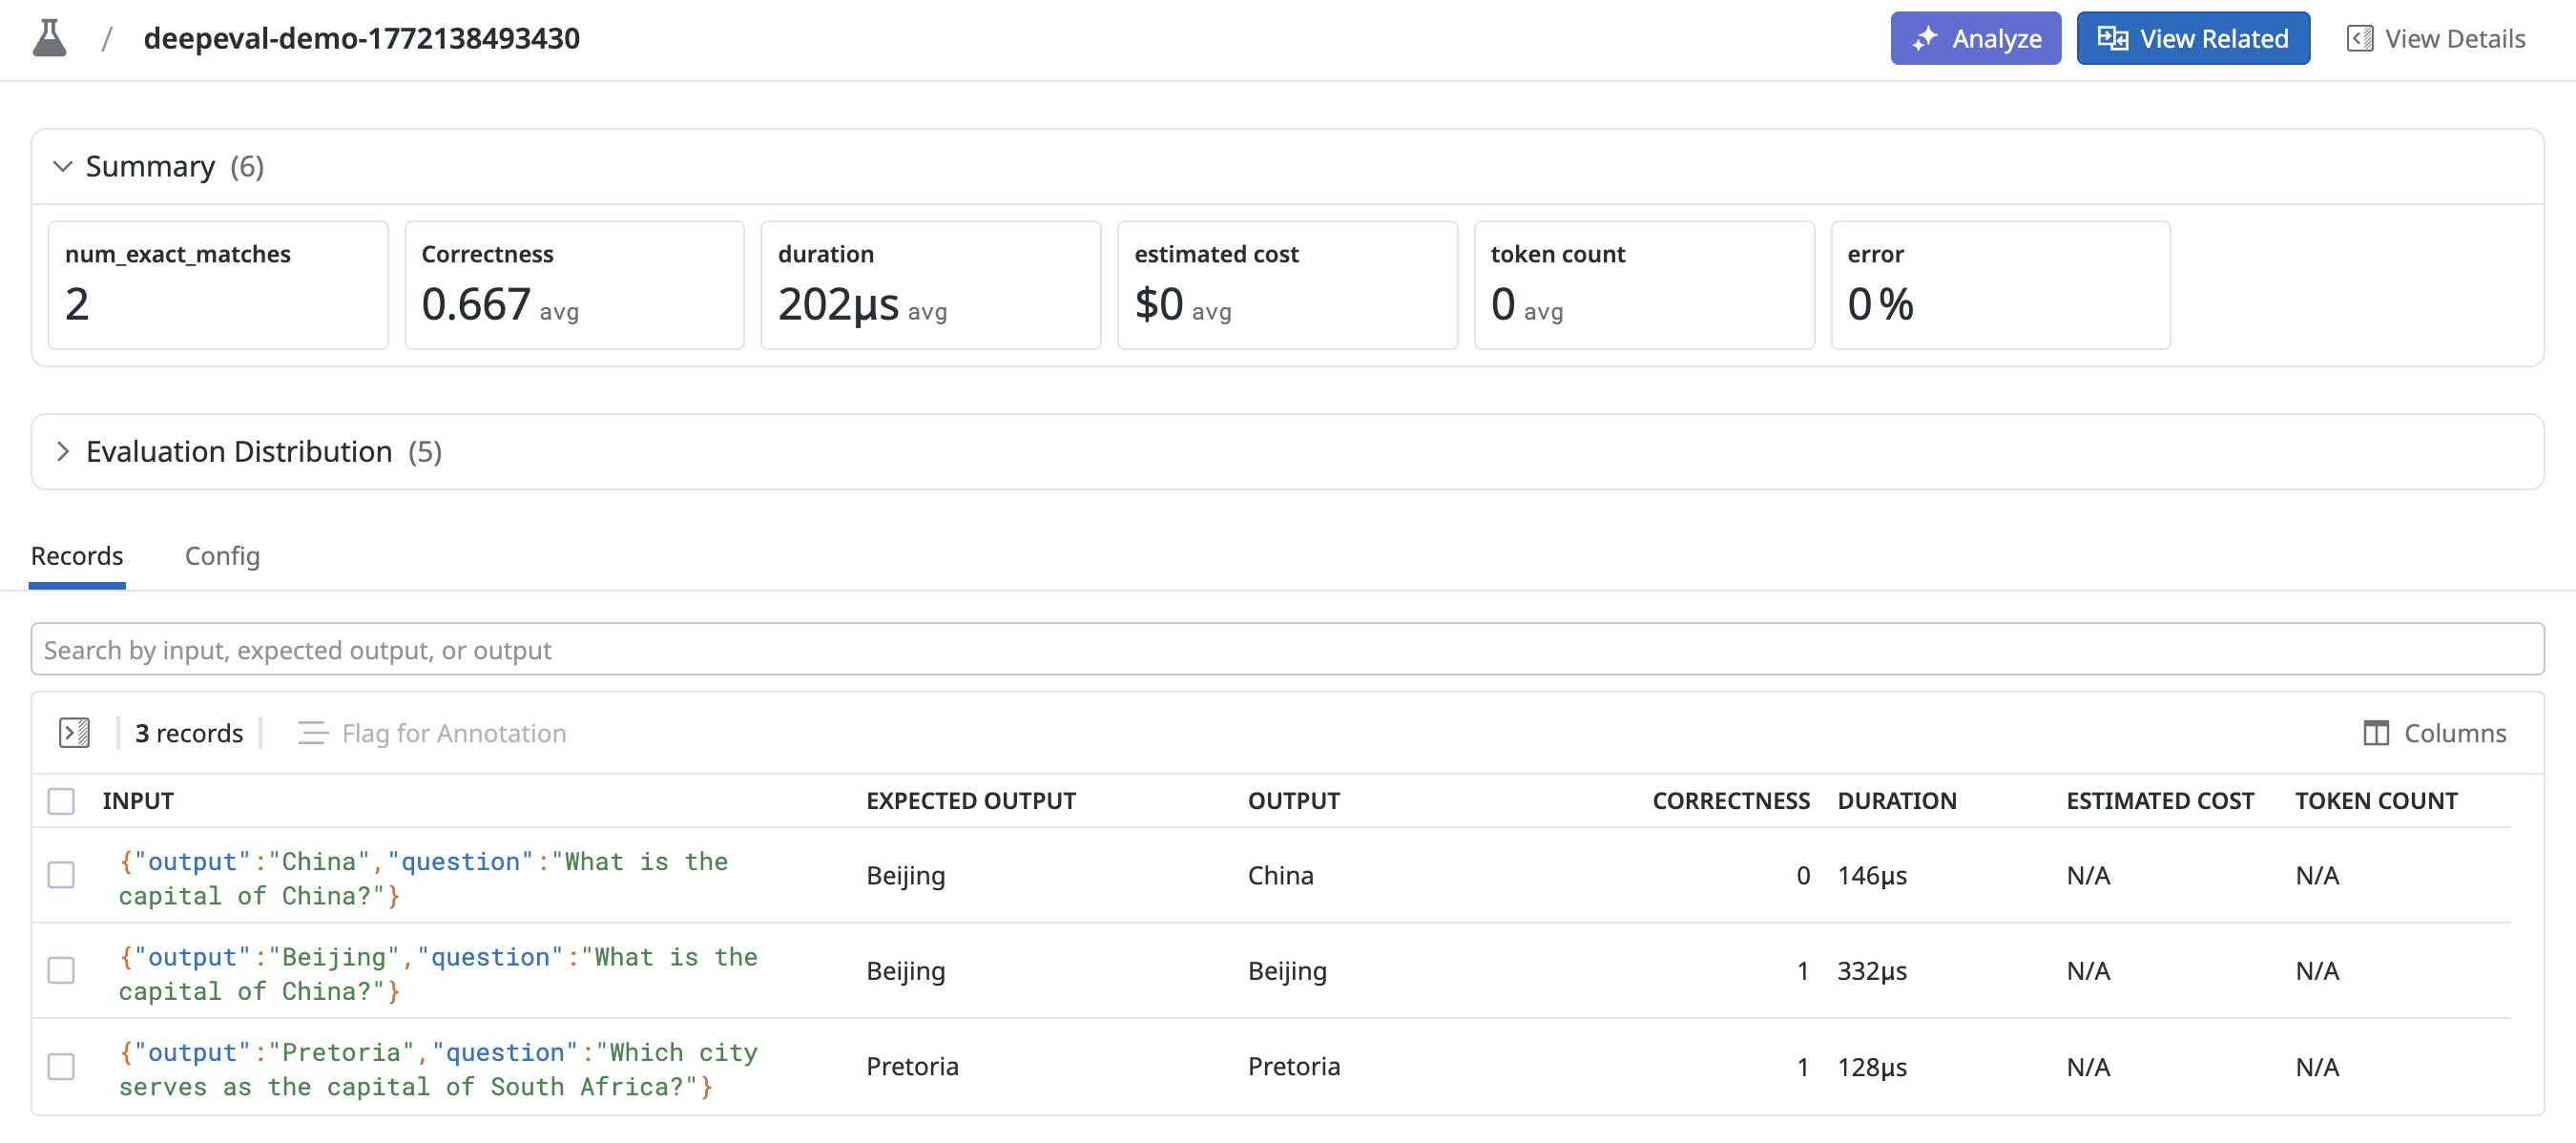Click the Correctness summary card

tap(574, 285)
